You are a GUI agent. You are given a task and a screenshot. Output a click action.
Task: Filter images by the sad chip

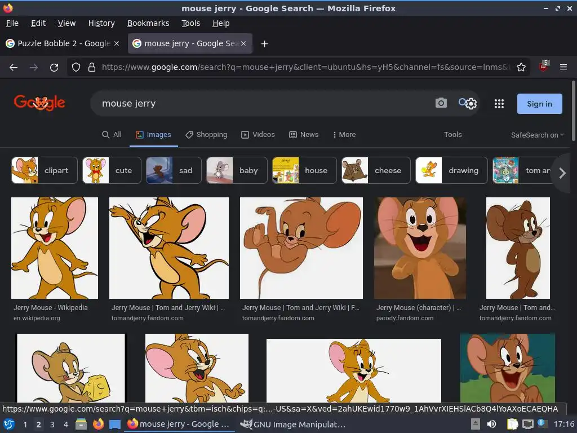click(x=174, y=170)
